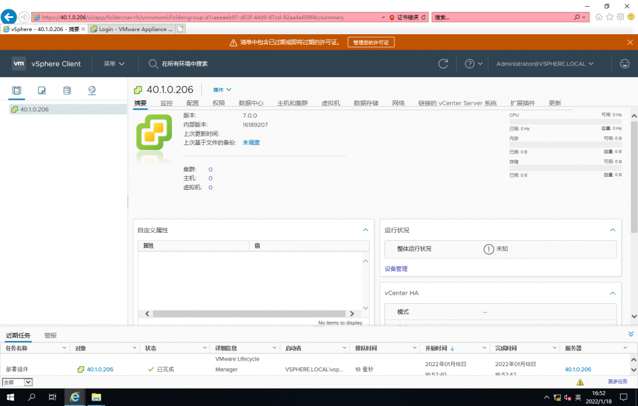Viewport: 638px width, 406px height.
Task: Dismiss the orange license warning banner
Action: 630,42
